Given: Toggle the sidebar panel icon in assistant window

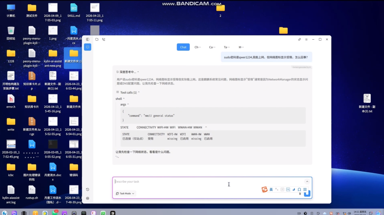Looking at the screenshot, I should pos(88,39).
